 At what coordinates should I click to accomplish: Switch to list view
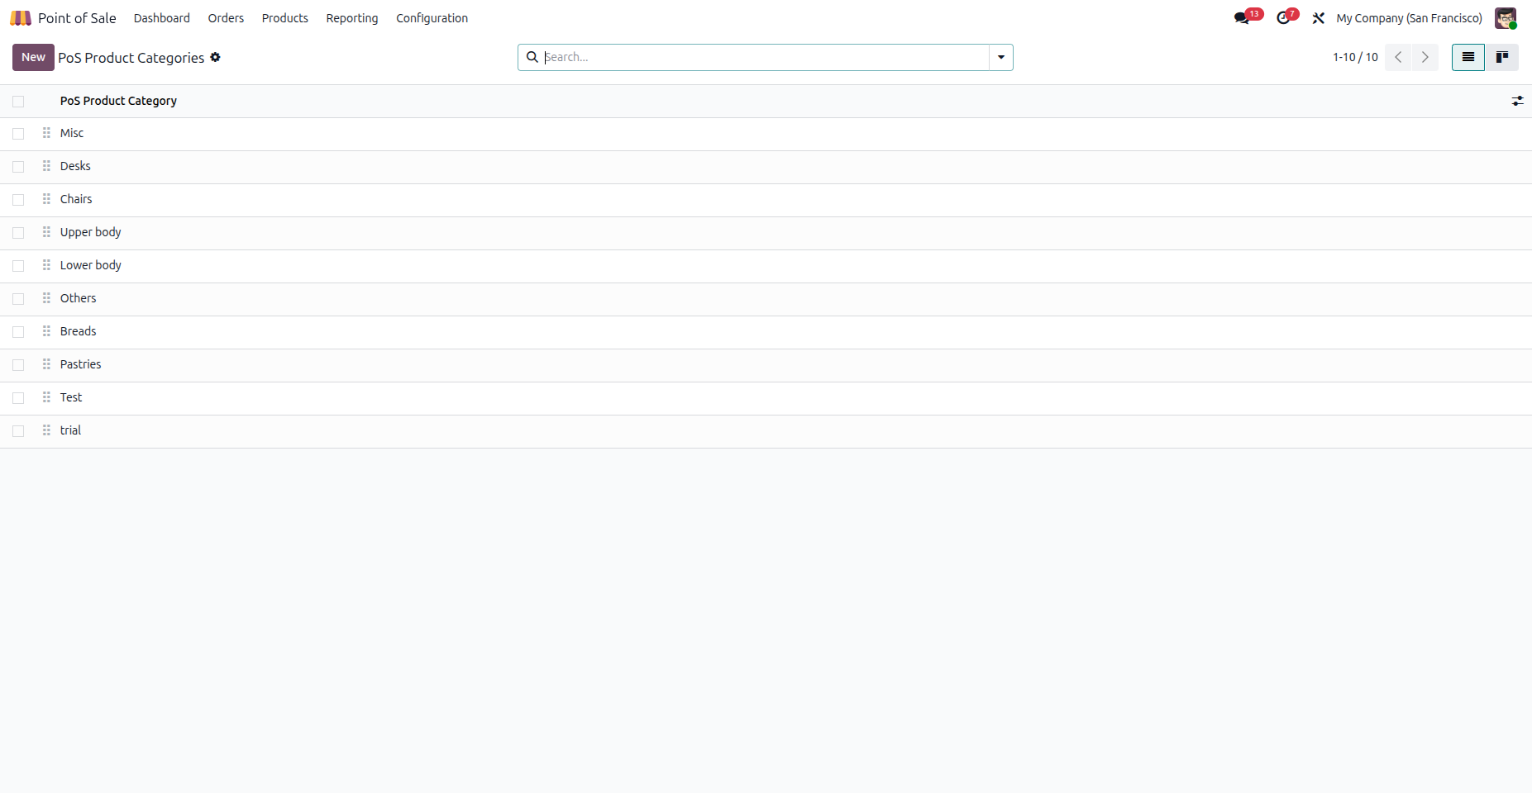click(x=1468, y=57)
